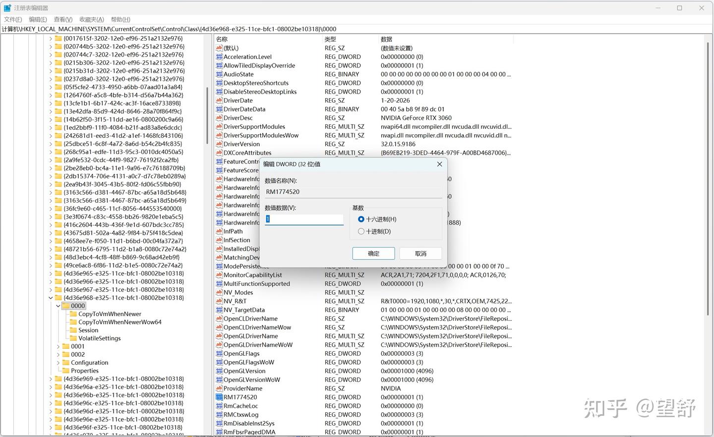This screenshot has width=714, height=437.
Task: Click 确定 to confirm the DWORD edit
Action: [x=373, y=254]
